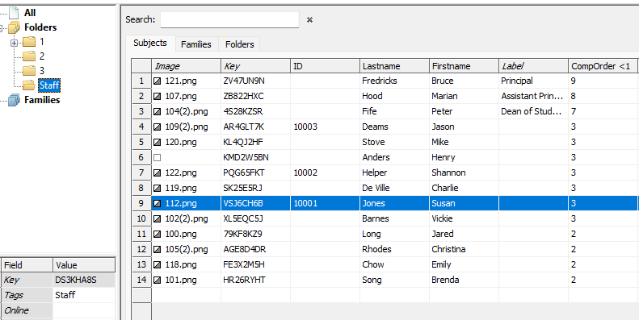This screenshot has height=320, width=639.
Task: Select folder 3 label in the tree
Action: point(41,71)
